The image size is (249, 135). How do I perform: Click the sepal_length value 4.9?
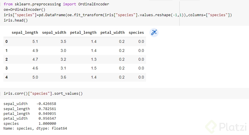pos(35,50)
